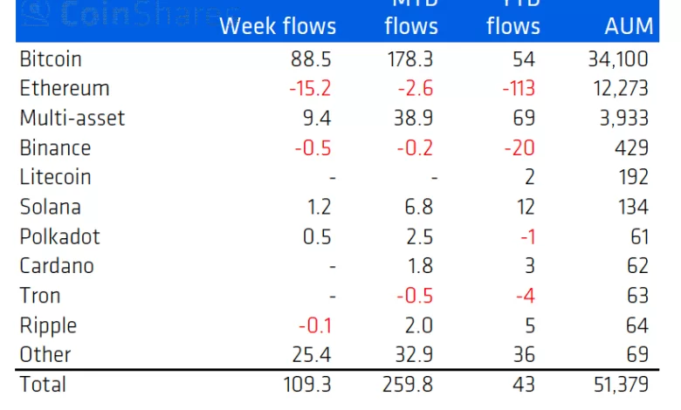This screenshot has width=681, height=410.
Task: Select the Tron row label
Action: click(x=40, y=296)
